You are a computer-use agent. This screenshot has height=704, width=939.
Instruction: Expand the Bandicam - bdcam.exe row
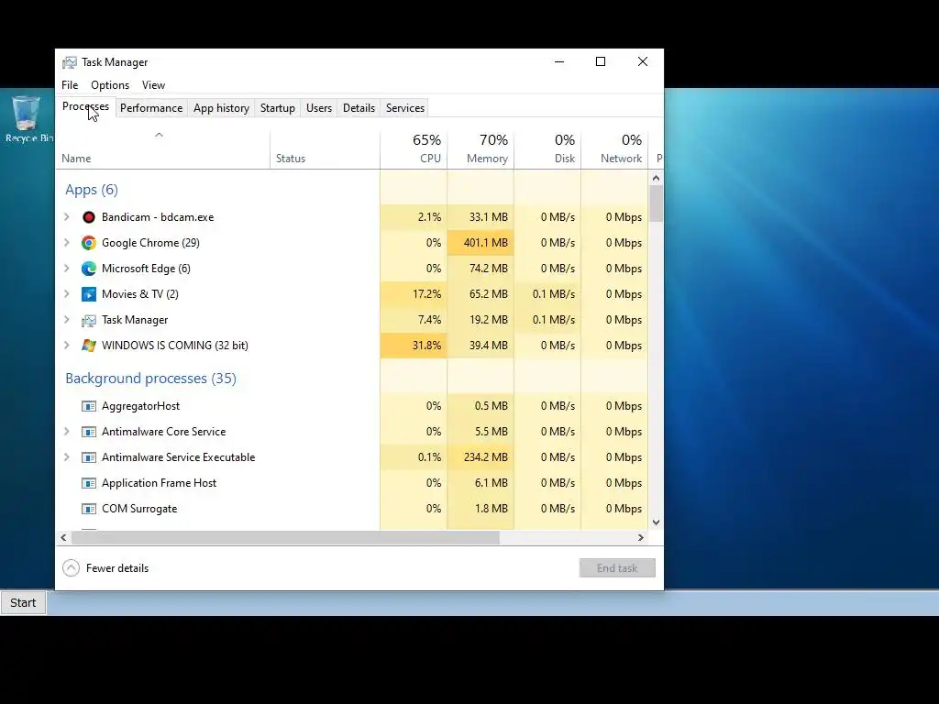[66, 217]
